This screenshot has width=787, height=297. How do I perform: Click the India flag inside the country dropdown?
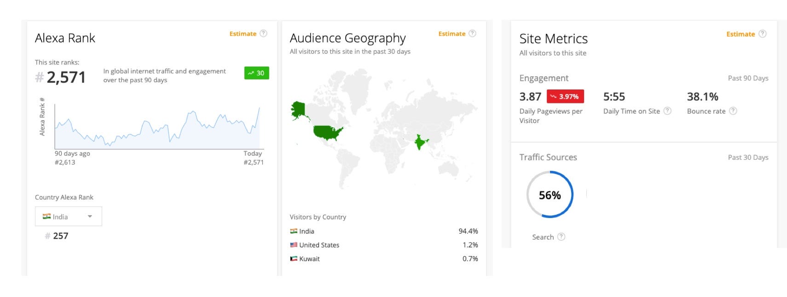[46, 217]
